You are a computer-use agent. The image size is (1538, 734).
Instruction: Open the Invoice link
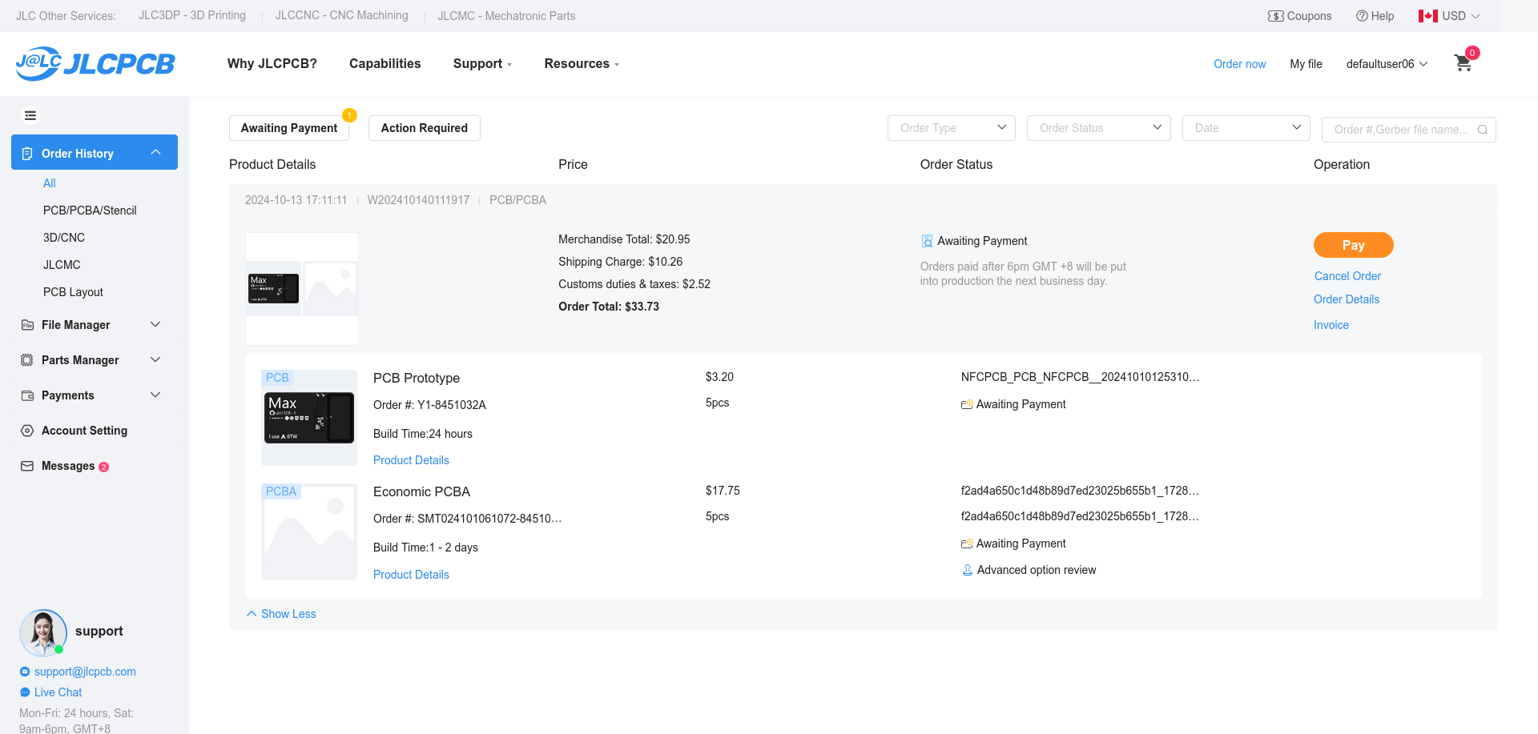click(x=1331, y=325)
